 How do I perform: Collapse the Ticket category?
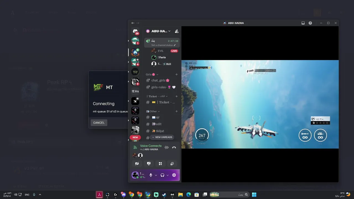point(157,96)
